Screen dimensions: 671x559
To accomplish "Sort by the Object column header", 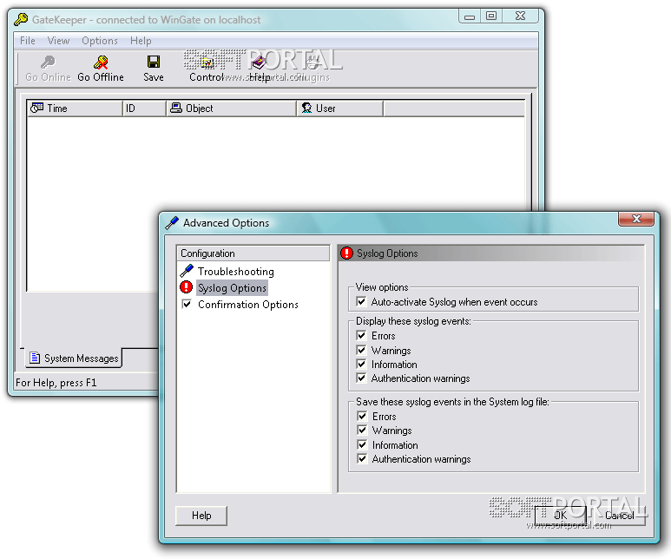I will tap(231, 109).
